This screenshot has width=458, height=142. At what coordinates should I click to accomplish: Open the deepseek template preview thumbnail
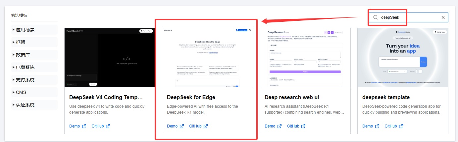[x=403, y=57]
